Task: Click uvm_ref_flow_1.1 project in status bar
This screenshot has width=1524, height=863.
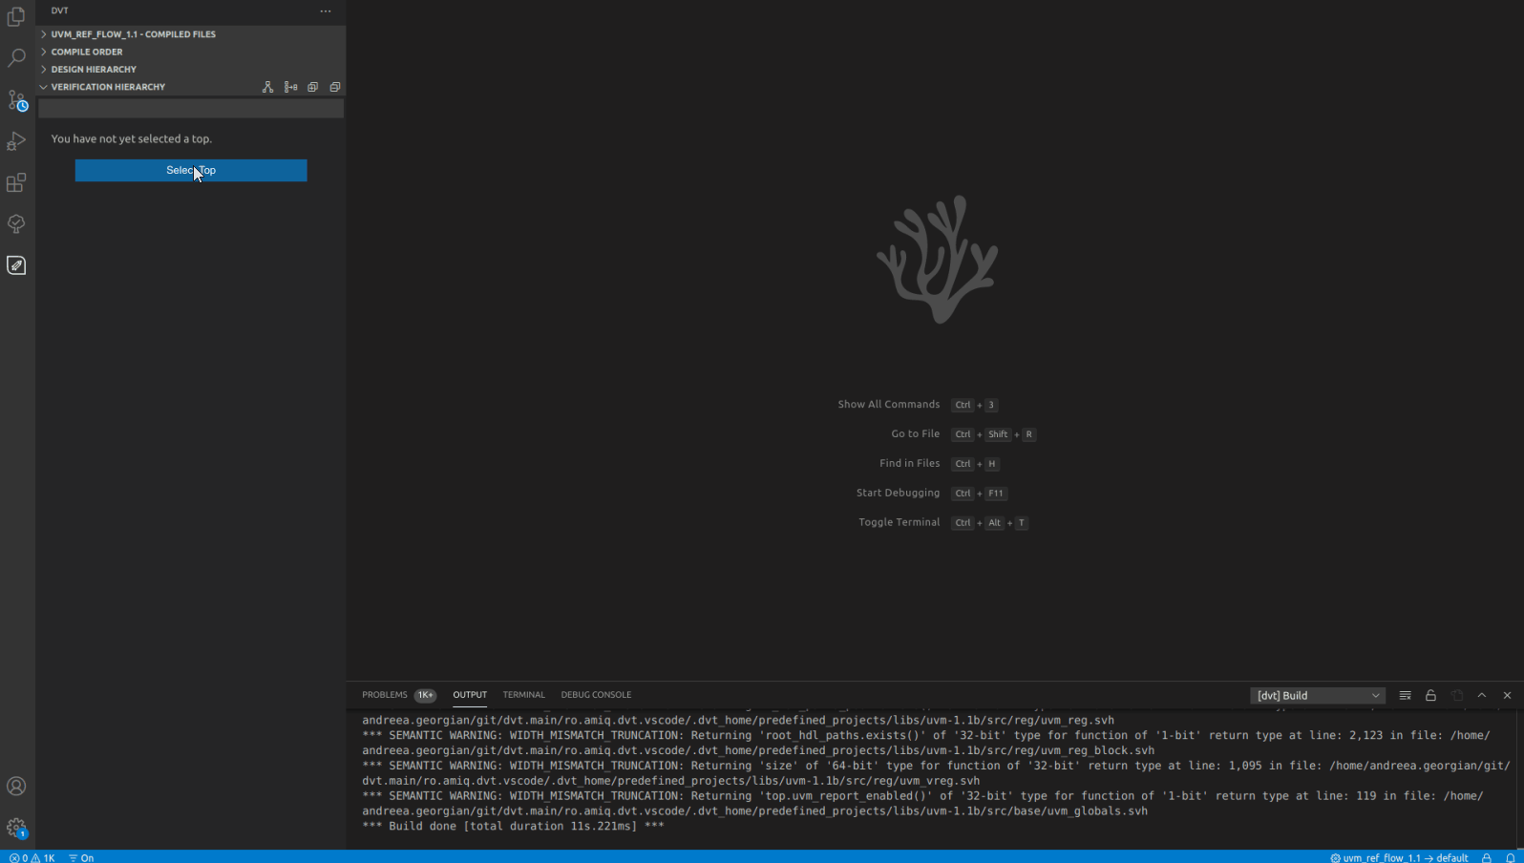Action: pyautogui.click(x=1399, y=857)
